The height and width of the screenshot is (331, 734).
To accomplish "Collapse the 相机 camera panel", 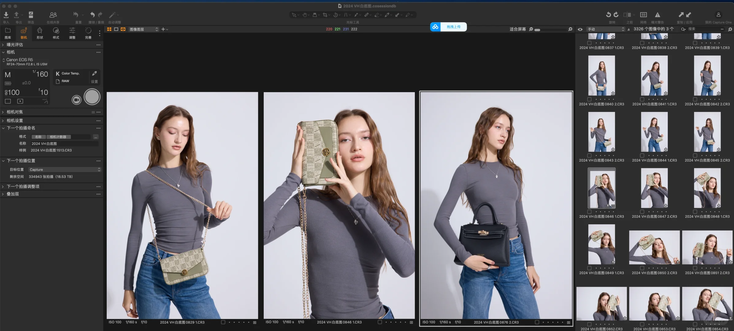I will pos(3,52).
